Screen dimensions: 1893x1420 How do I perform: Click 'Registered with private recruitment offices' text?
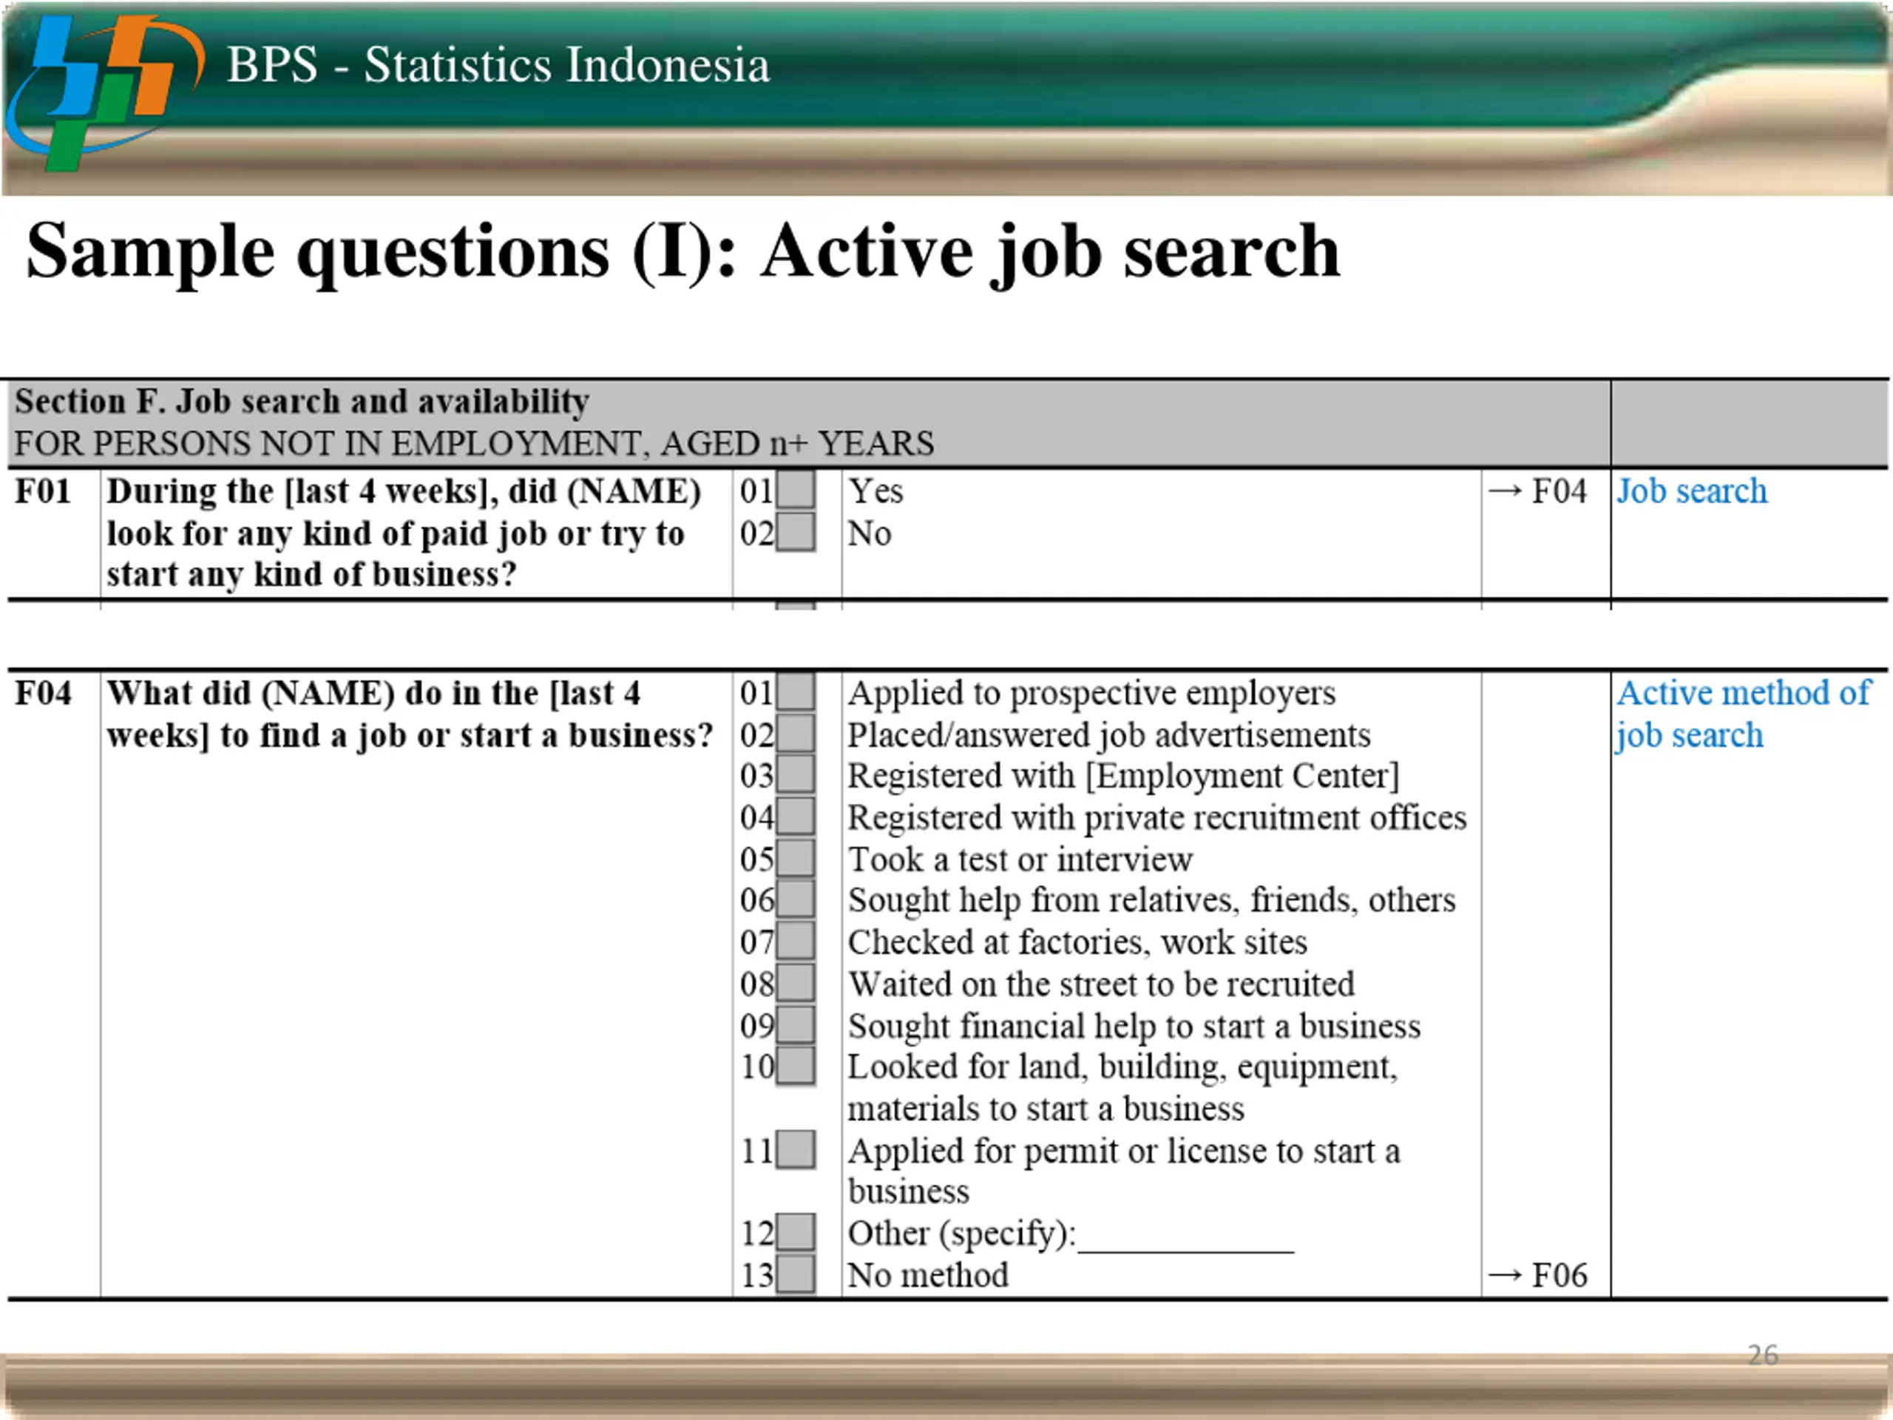(1157, 817)
